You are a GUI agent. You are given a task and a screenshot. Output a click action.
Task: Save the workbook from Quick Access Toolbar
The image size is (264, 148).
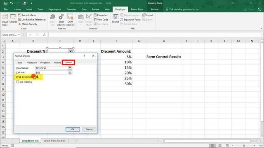pos(6,3)
